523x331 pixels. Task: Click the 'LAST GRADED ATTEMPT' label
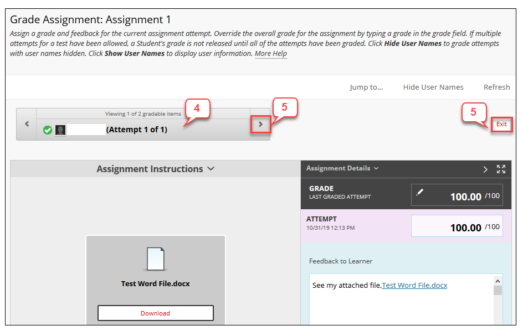(x=340, y=197)
